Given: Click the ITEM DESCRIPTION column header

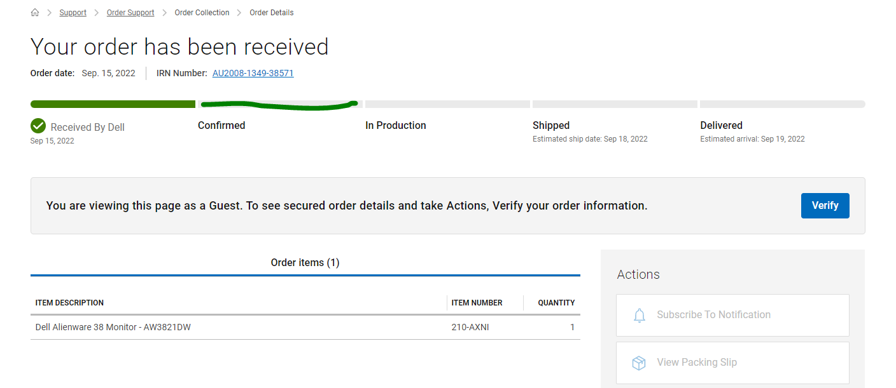Looking at the screenshot, I should 69,303.
